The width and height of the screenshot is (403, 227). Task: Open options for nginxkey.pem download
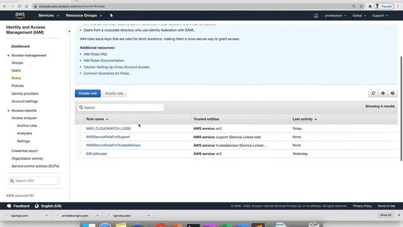(x=149, y=216)
